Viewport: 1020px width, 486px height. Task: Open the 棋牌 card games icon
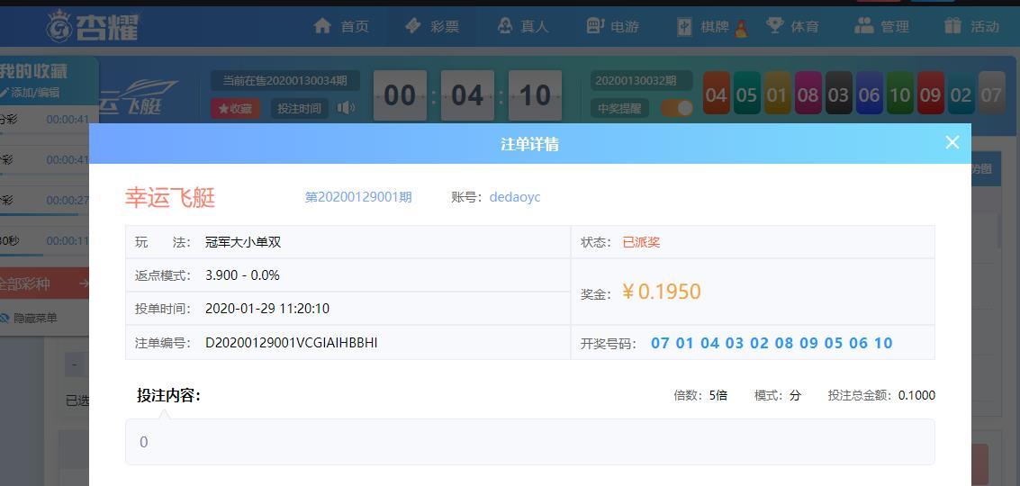685,26
